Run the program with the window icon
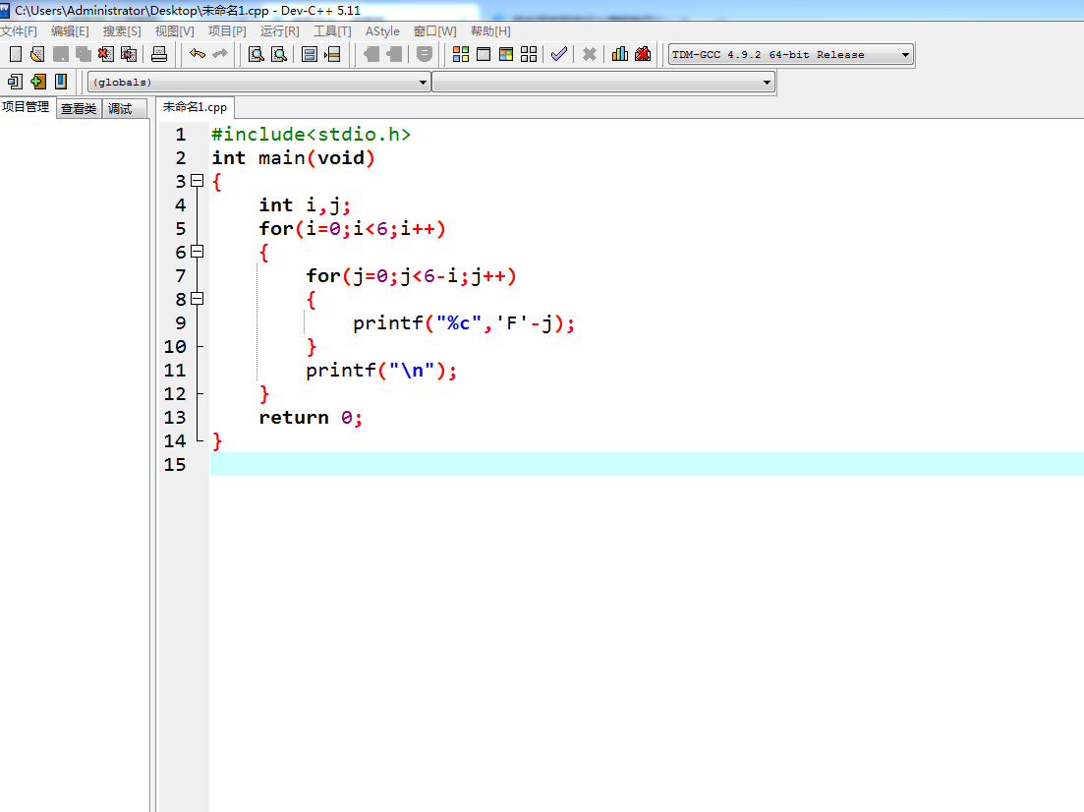The image size is (1084, 812). pos(484,54)
